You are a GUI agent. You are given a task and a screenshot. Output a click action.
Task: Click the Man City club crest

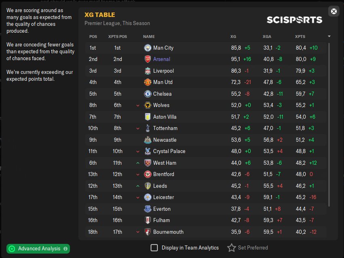(x=148, y=48)
